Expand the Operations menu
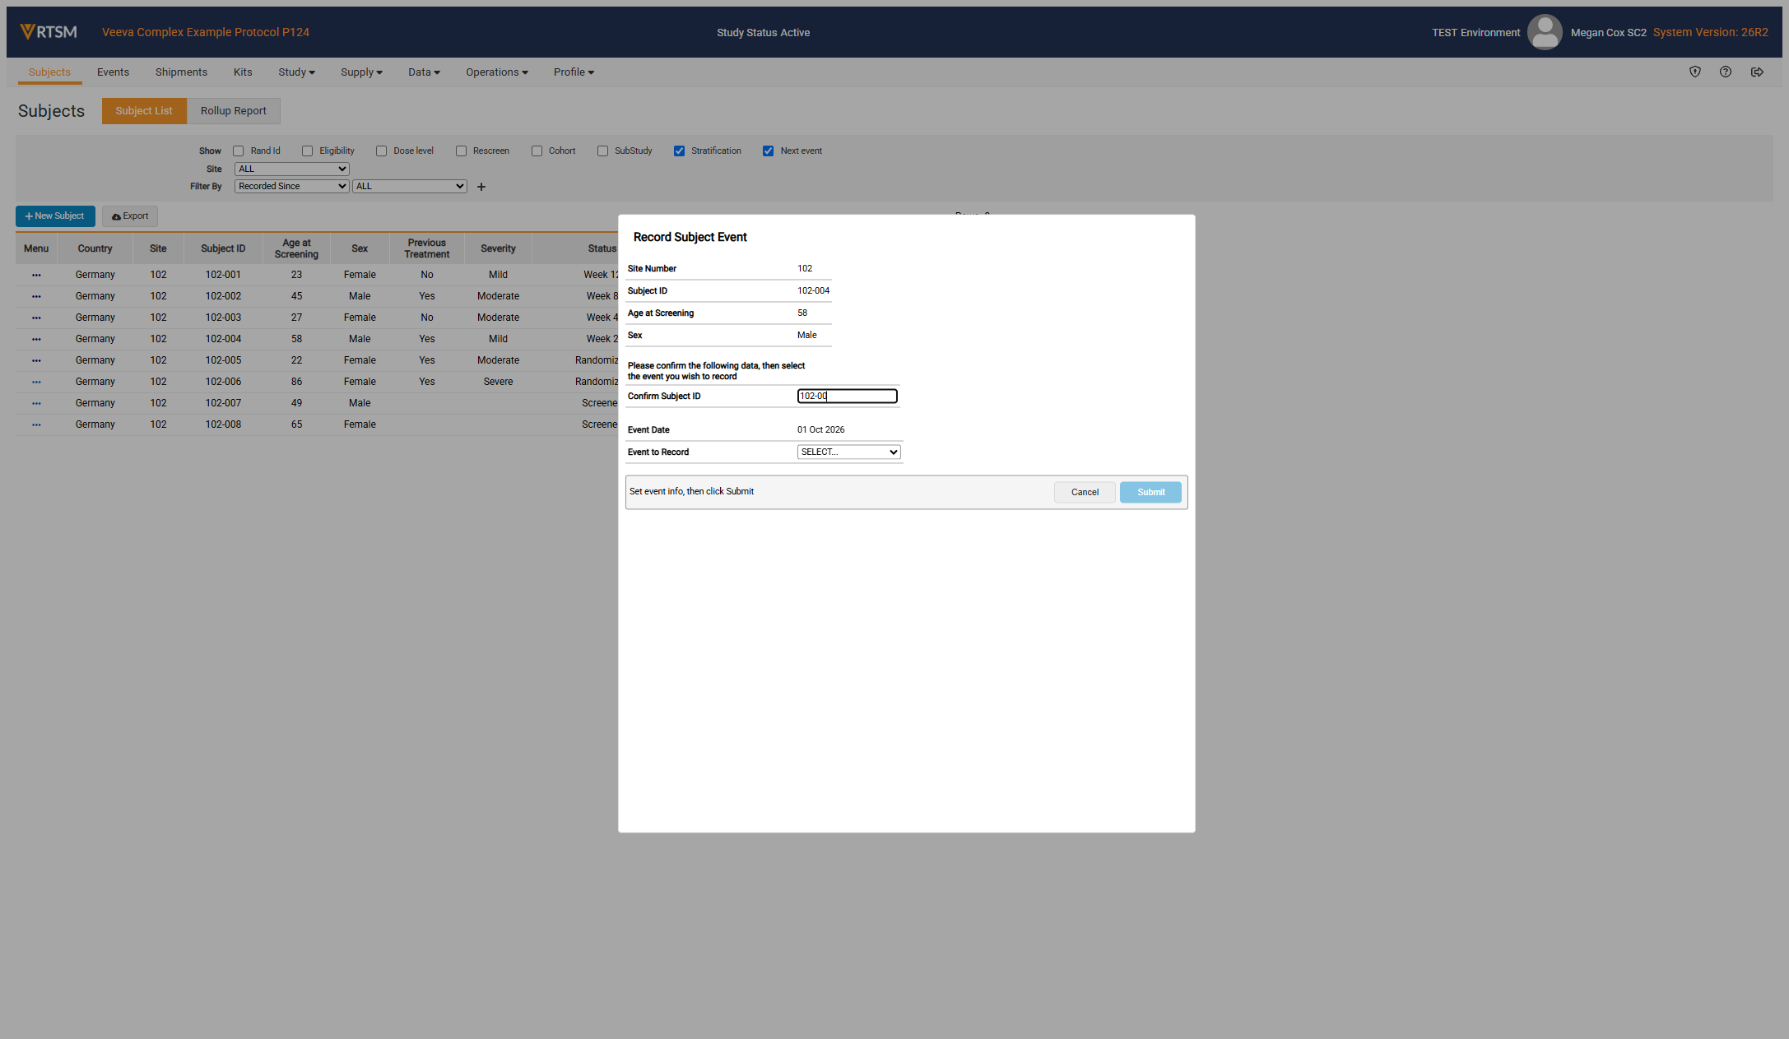The image size is (1789, 1039). (x=497, y=72)
